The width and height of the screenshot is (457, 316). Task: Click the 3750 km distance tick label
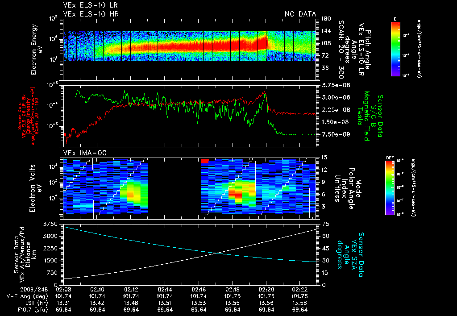(50, 224)
